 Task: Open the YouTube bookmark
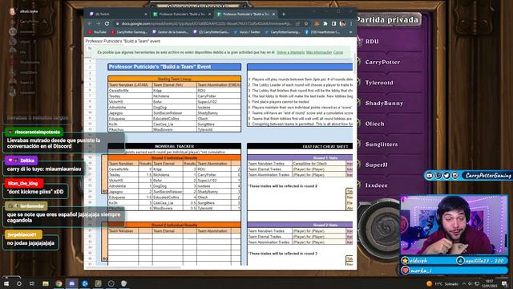pos(97,32)
